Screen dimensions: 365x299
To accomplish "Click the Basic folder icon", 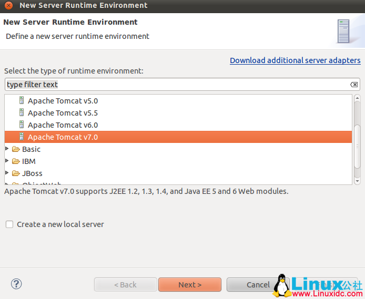I will [x=16, y=149].
